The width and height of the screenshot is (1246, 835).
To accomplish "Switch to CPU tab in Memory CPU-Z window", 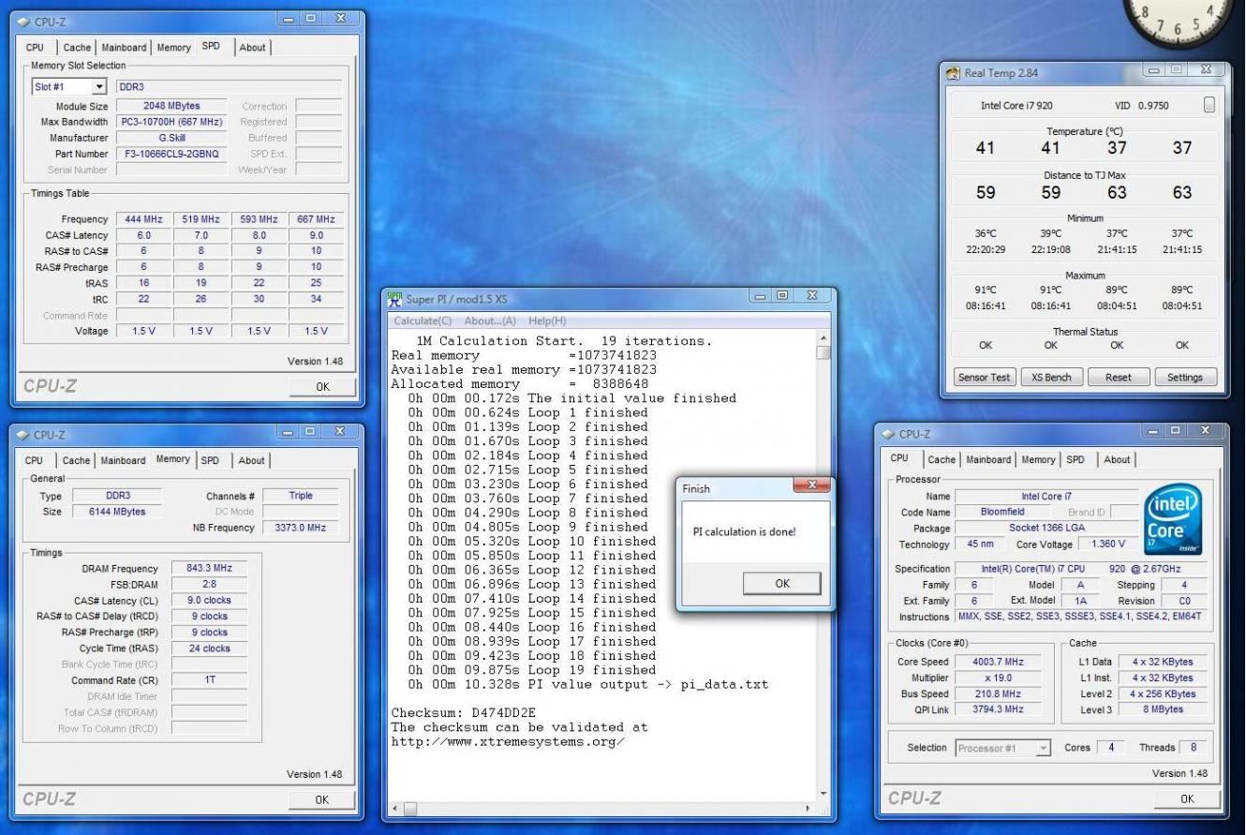I will click(x=34, y=461).
